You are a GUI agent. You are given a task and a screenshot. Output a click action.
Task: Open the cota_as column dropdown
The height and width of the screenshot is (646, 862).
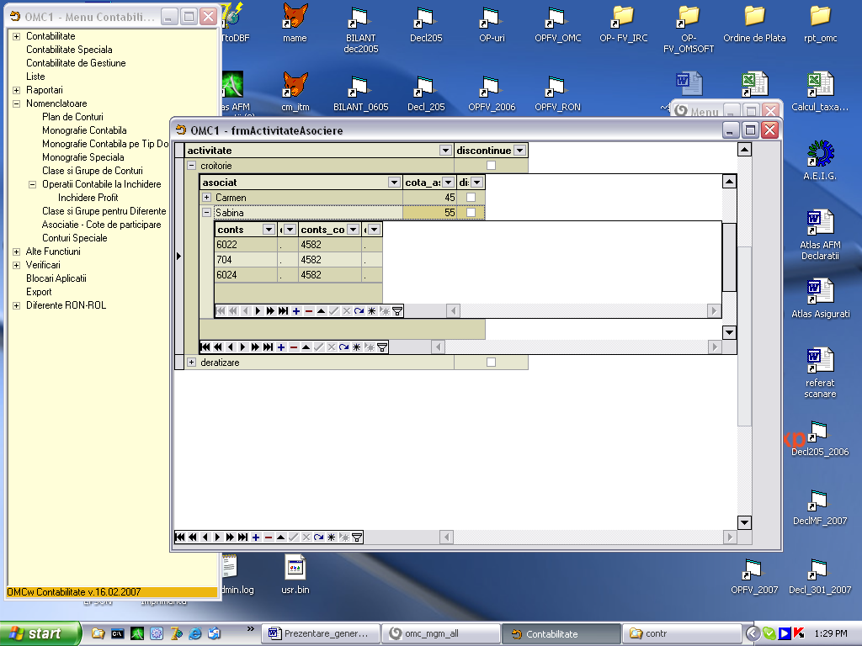tap(448, 183)
